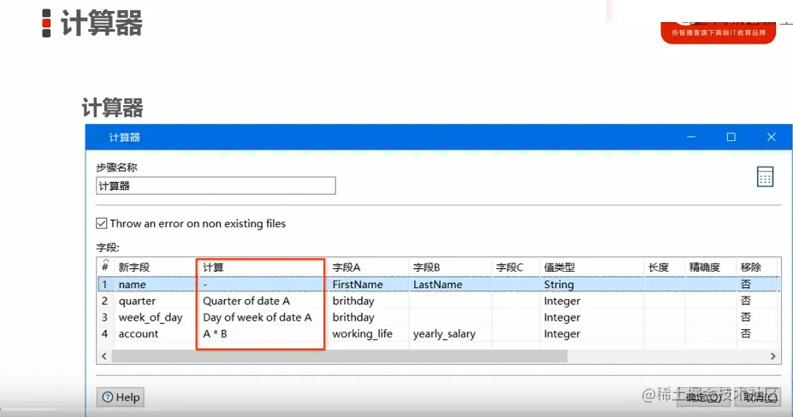Click the 精确度 column header
The width and height of the screenshot is (793, 417).
(705, 267)
